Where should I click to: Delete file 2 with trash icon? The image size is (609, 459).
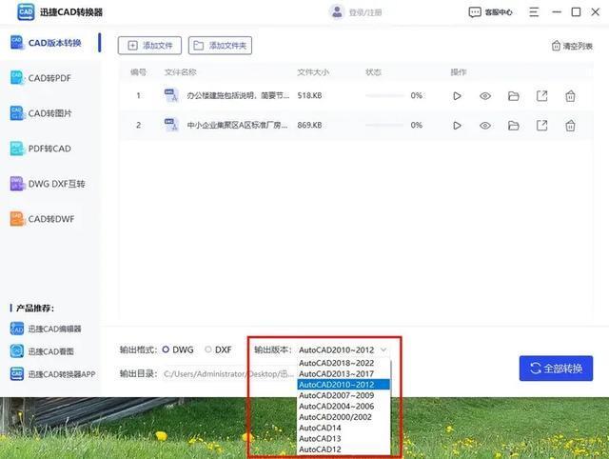click(x=570, y=126)
